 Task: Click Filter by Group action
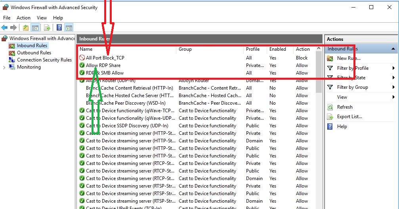tap(352, 87)
